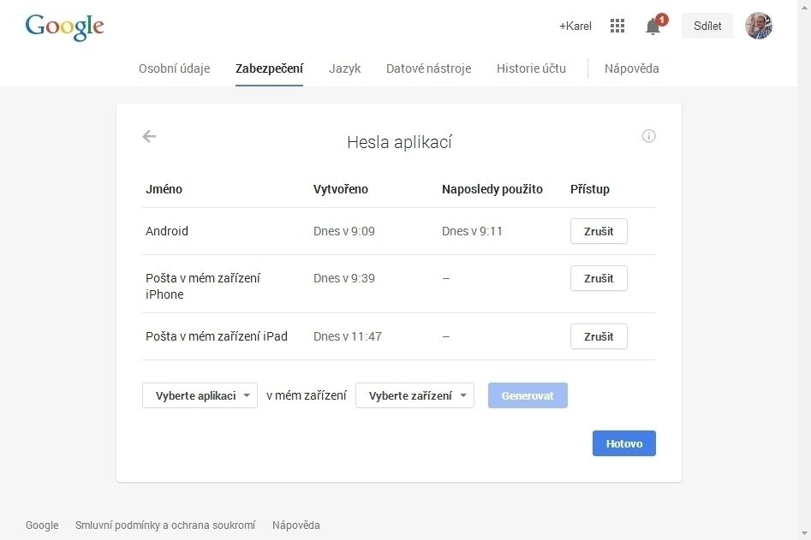Click the Hesla aplikací heading
811x540 pixels.
(399, 142)
